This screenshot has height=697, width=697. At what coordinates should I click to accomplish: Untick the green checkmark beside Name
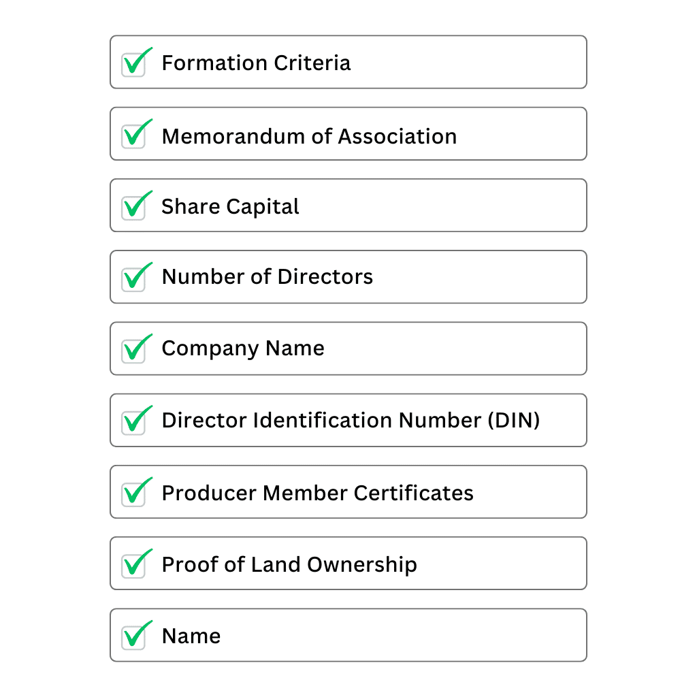coord(134,636)
